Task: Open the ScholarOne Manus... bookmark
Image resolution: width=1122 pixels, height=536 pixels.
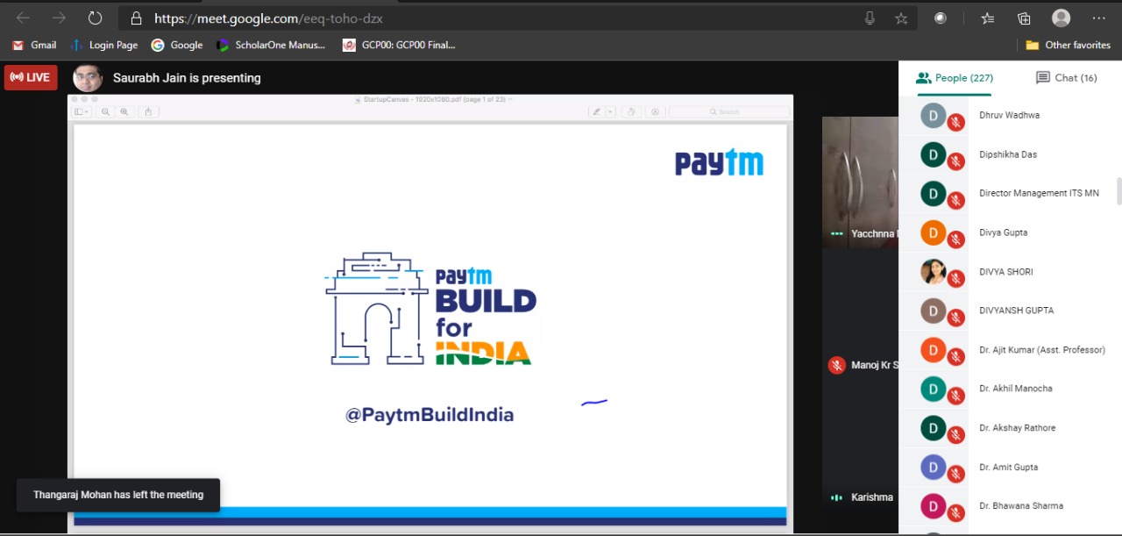Action: click(271, 45)
